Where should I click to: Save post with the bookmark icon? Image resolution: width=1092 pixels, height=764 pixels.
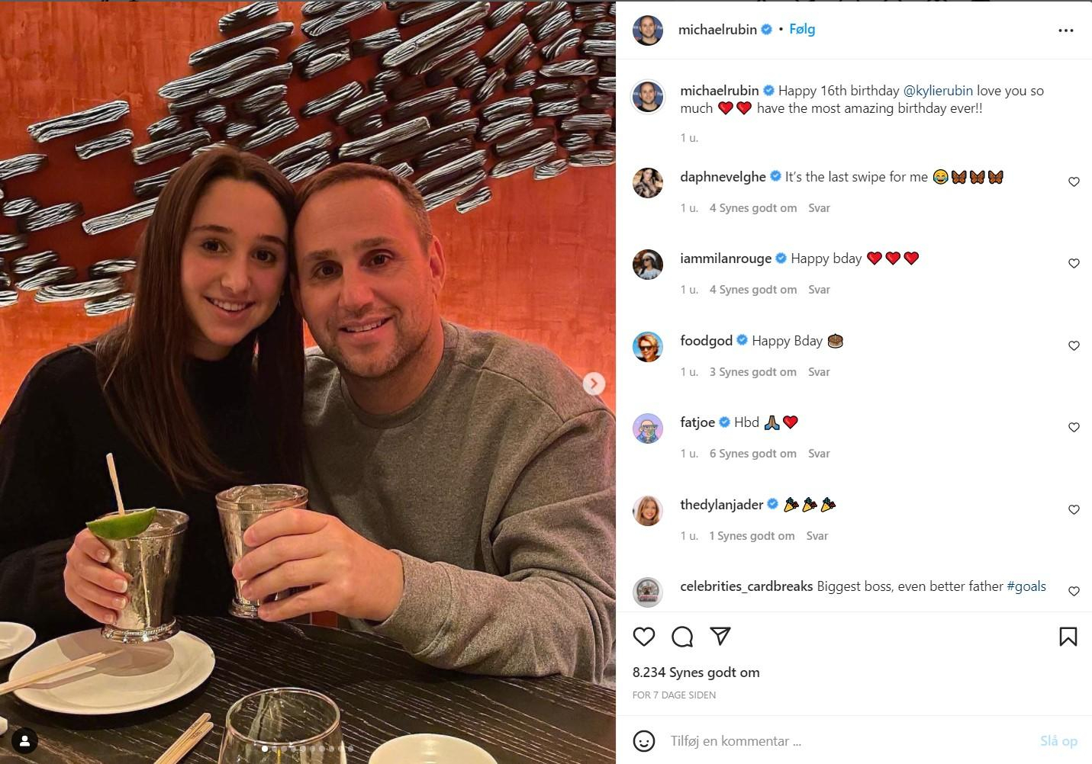click(x=1068, y=637)
